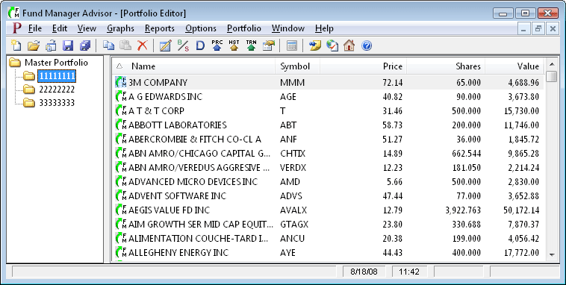
Task: Click the Save floppy disk icon
Action: [x=68, y=46]
